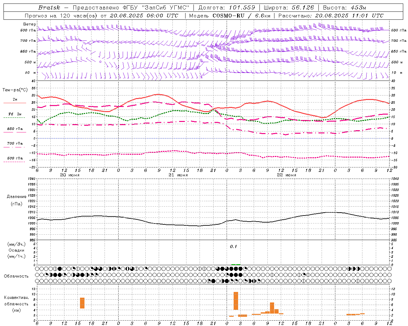Viewport: 408px width, 326px height.
Task: Select the "2м" solid red legend entry
Action: (x=15, y=100)
